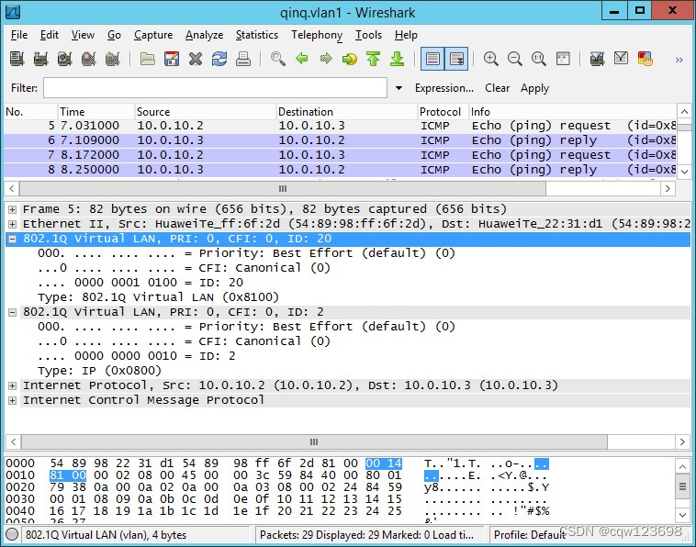Image resolution: width=696 pixels, height=547 pixels.
Task: Save this capture file icon
Action: (172, 59)
